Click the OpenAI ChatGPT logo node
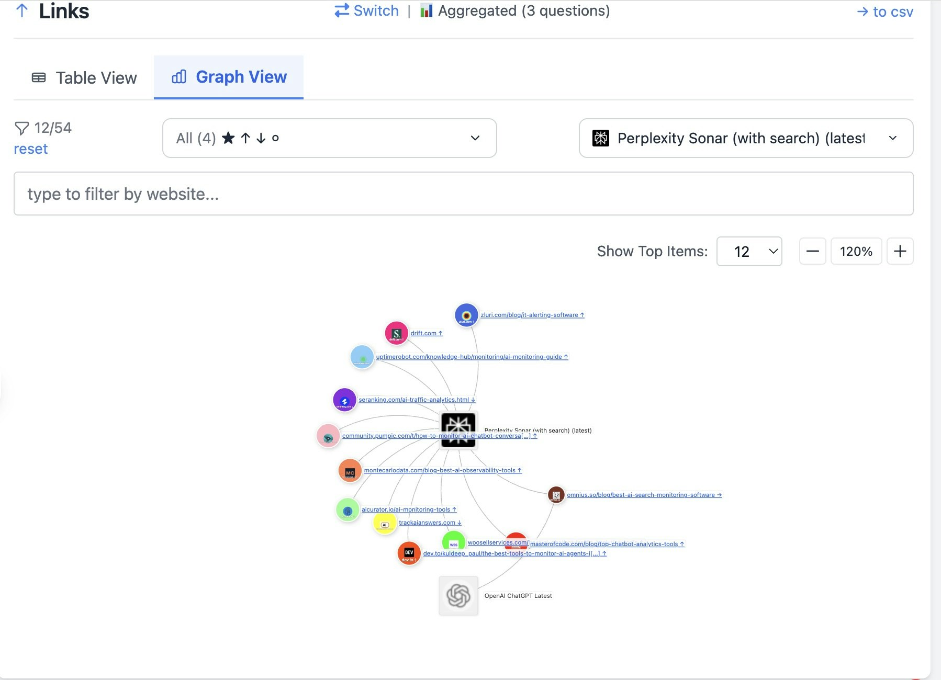Screen dimensions: 941x680 458,595
